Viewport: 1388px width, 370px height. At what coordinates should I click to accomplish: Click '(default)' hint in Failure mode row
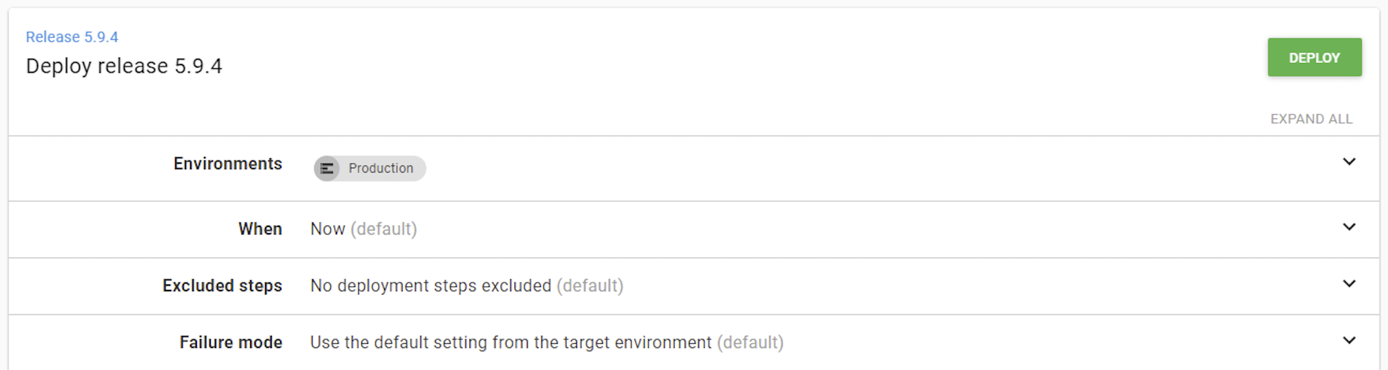[750, 342]
